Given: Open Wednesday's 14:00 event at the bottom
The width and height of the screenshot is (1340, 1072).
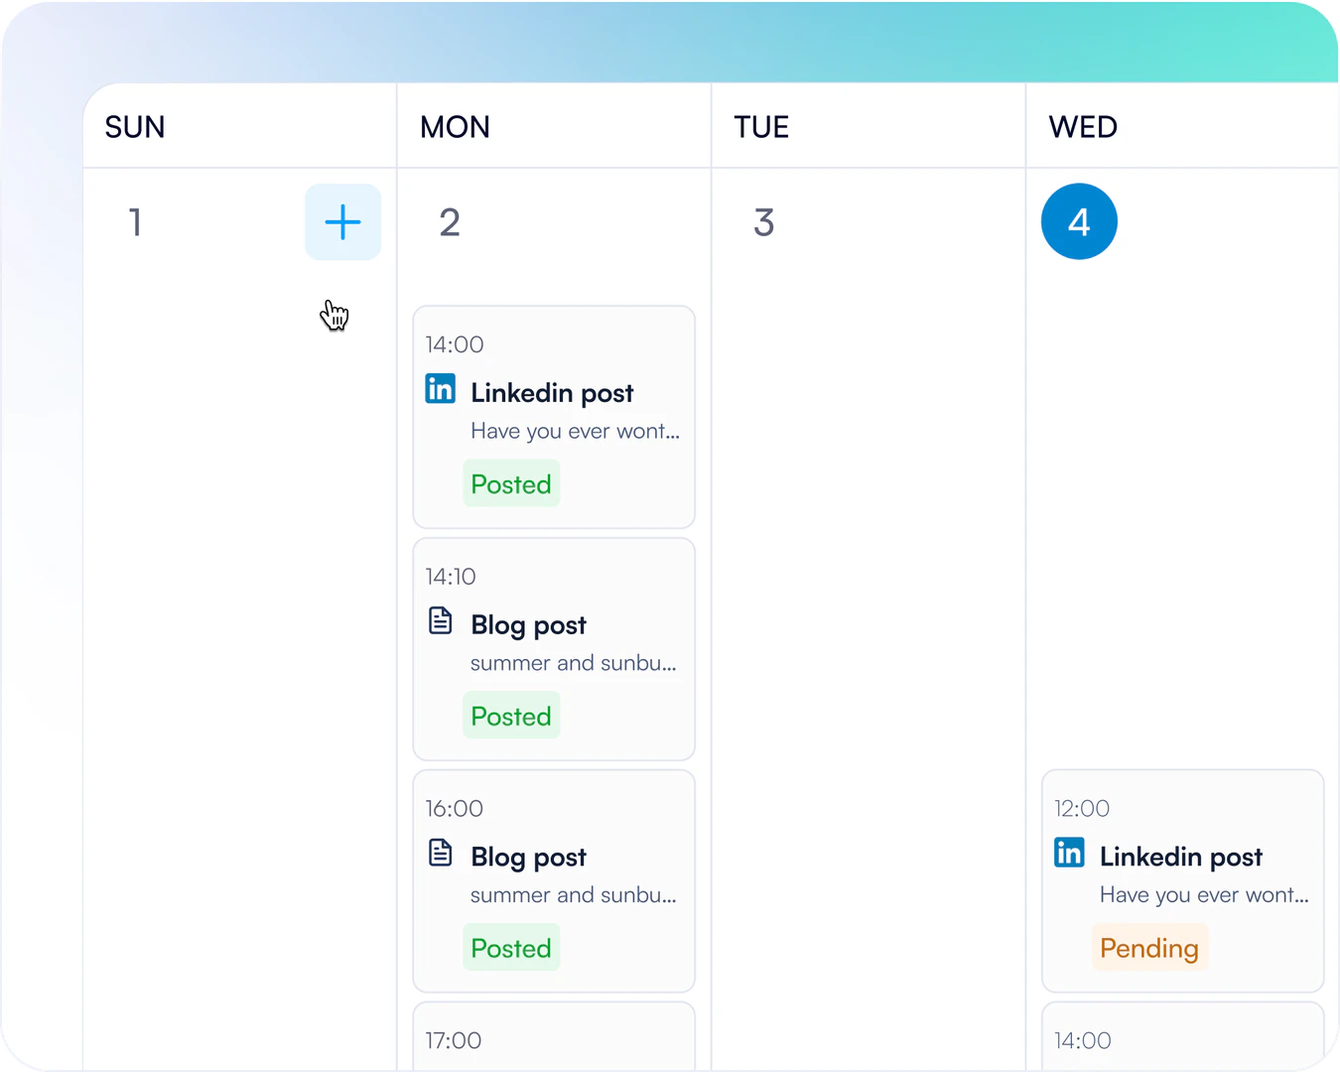Looking at the screenshot, I should pos(1182,1040).
